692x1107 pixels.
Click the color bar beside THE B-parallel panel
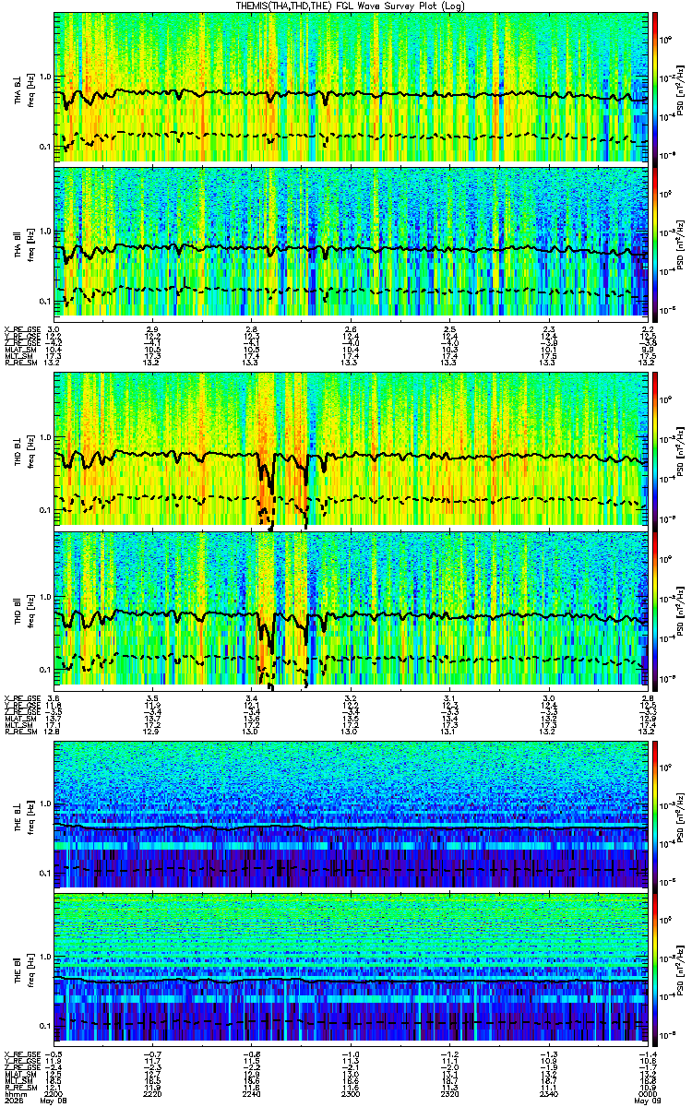(x=655, y=970)
